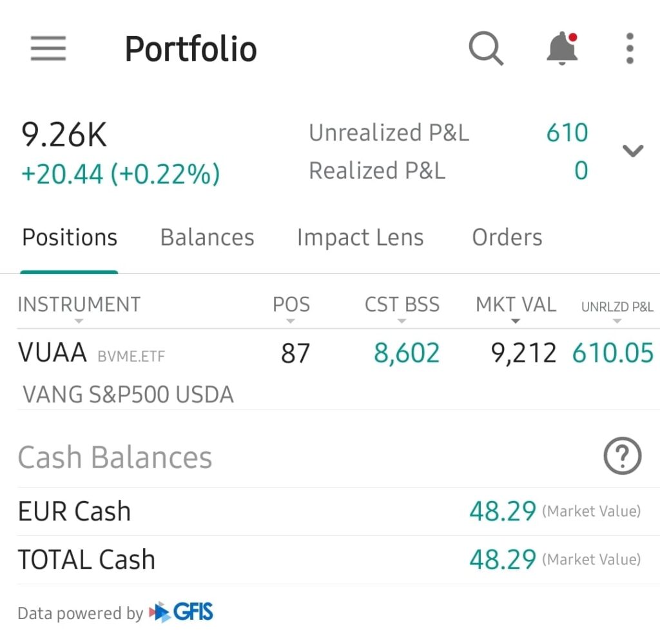Switch to the Impact Lens tab
Screen dimensions: 660x643
click(x=360, y=237)
